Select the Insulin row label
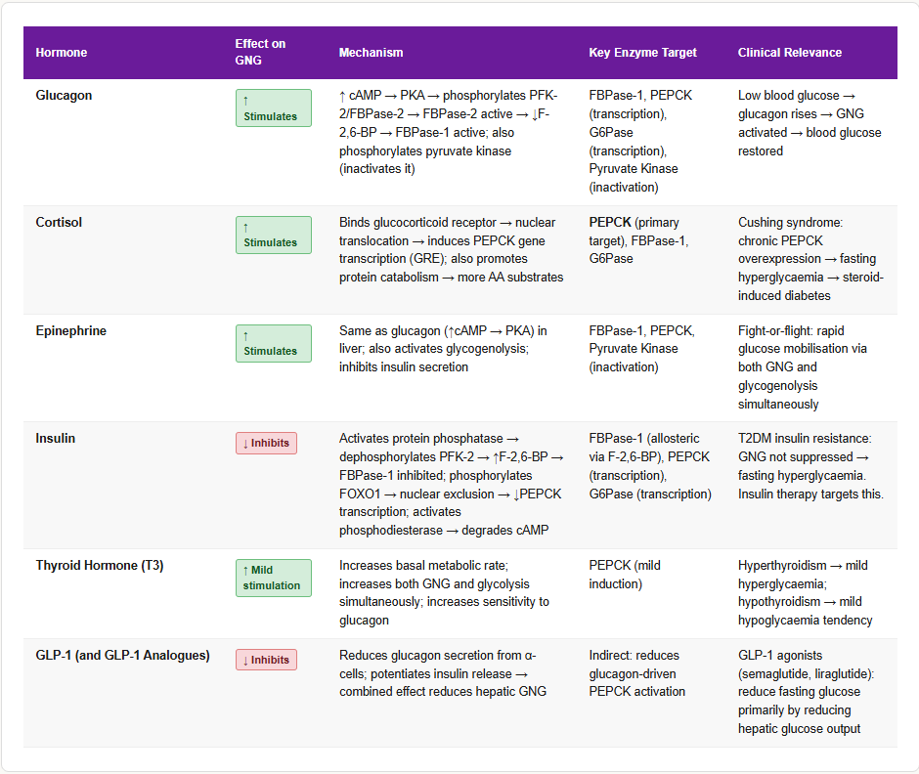The image size is (919, 774). [55, 439]
